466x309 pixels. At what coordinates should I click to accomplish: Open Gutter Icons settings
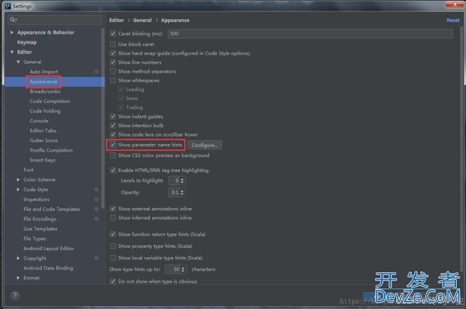click(x=44, y=141)
